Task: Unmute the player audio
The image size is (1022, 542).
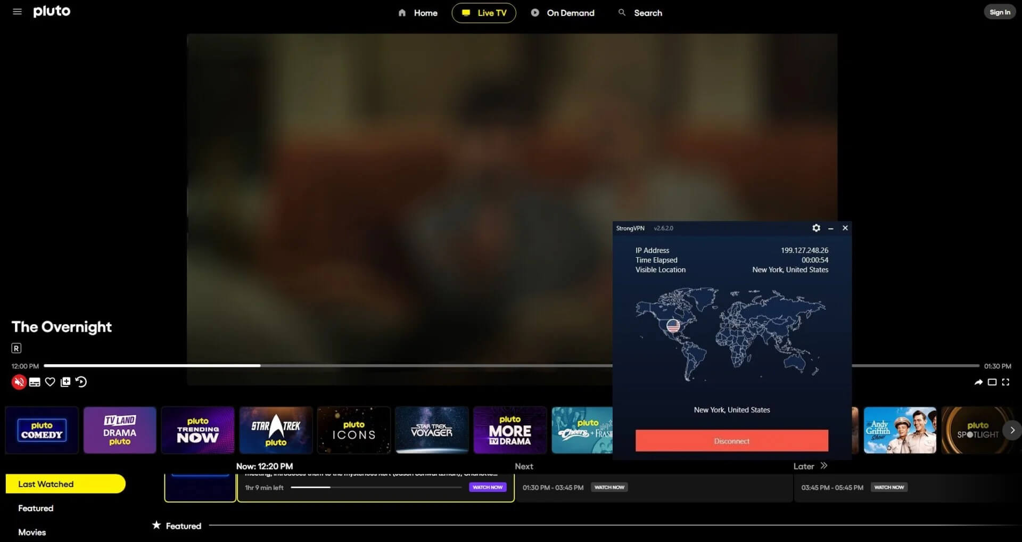Action: (19, 382)
